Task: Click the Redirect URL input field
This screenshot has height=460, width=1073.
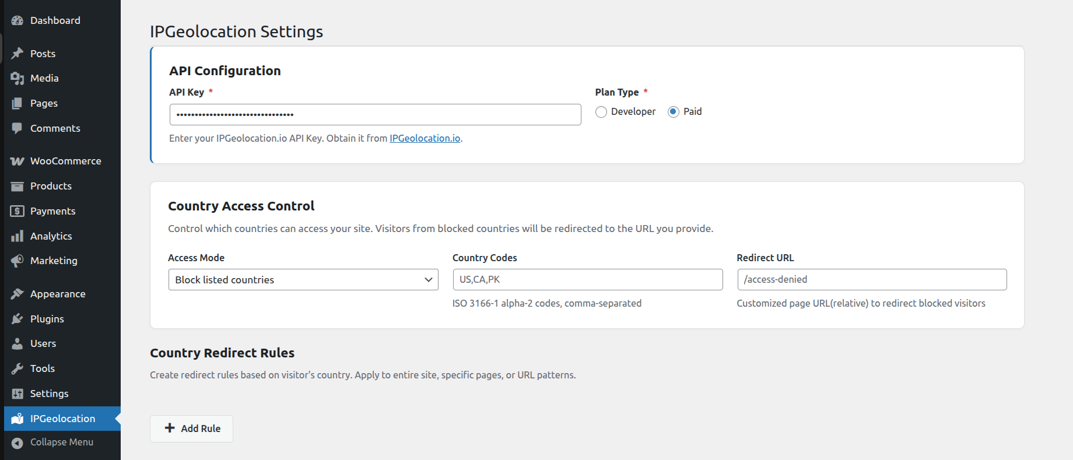Action: [x=872, y=280]
